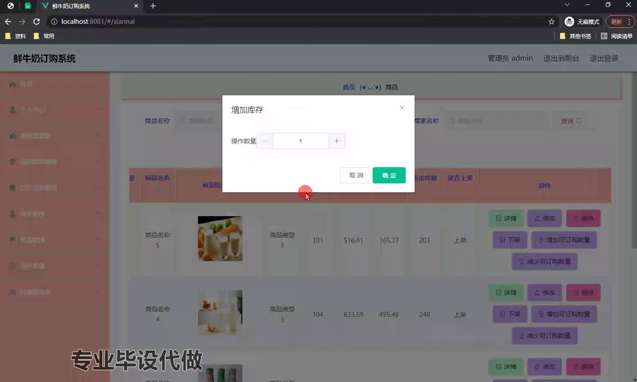Image resolution: width=637 pixels, height=382 pixels.
Task: Reload the page using the refresh icon
Action: [x=37, y=22]
